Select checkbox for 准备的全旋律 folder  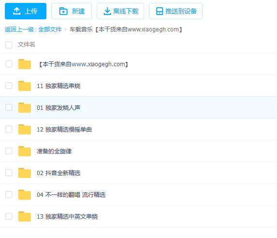(x=9, y=151)
